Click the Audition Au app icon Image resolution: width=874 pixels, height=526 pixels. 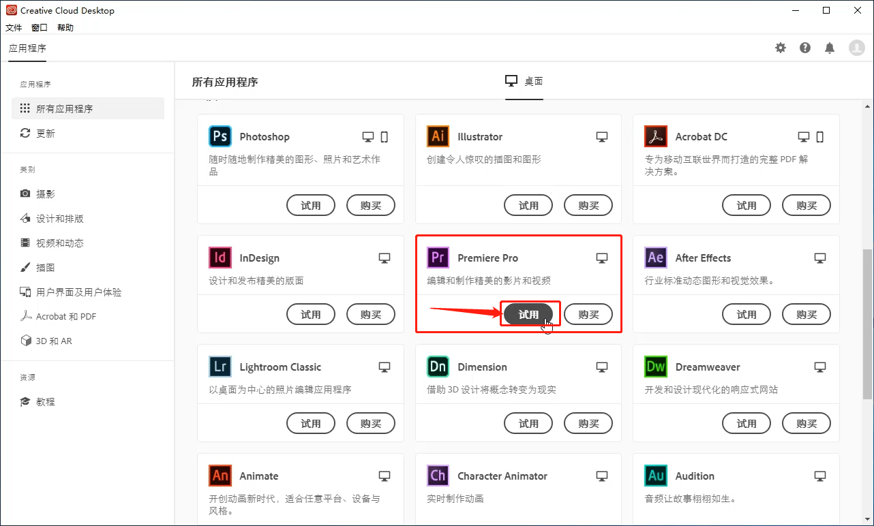656,476
